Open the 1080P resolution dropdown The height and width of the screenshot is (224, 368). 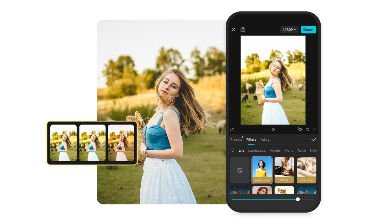pos(289,30)
